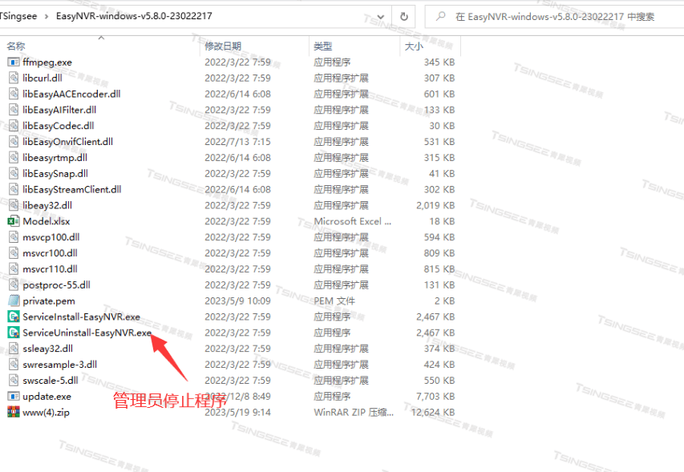
Task: Click the WinRAR icon of www(4).zip
Action: [14, 412]
